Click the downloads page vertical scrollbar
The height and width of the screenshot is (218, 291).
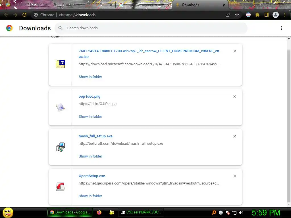289,126
